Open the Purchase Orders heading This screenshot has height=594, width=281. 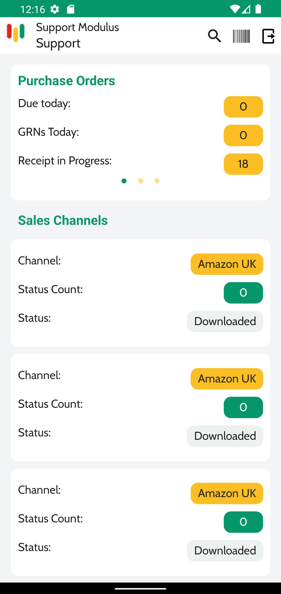click(67, 81)
